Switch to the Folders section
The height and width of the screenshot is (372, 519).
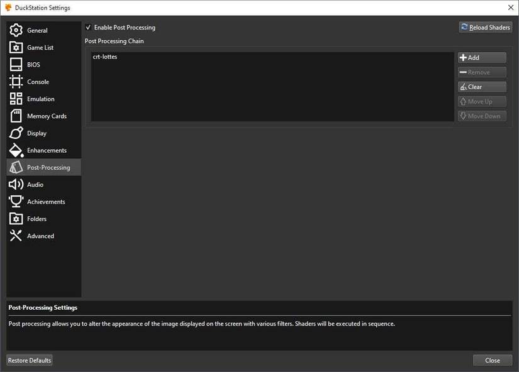(x=18, y=219)
